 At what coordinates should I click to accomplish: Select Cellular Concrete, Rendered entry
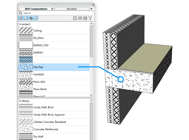coord(54,122)
